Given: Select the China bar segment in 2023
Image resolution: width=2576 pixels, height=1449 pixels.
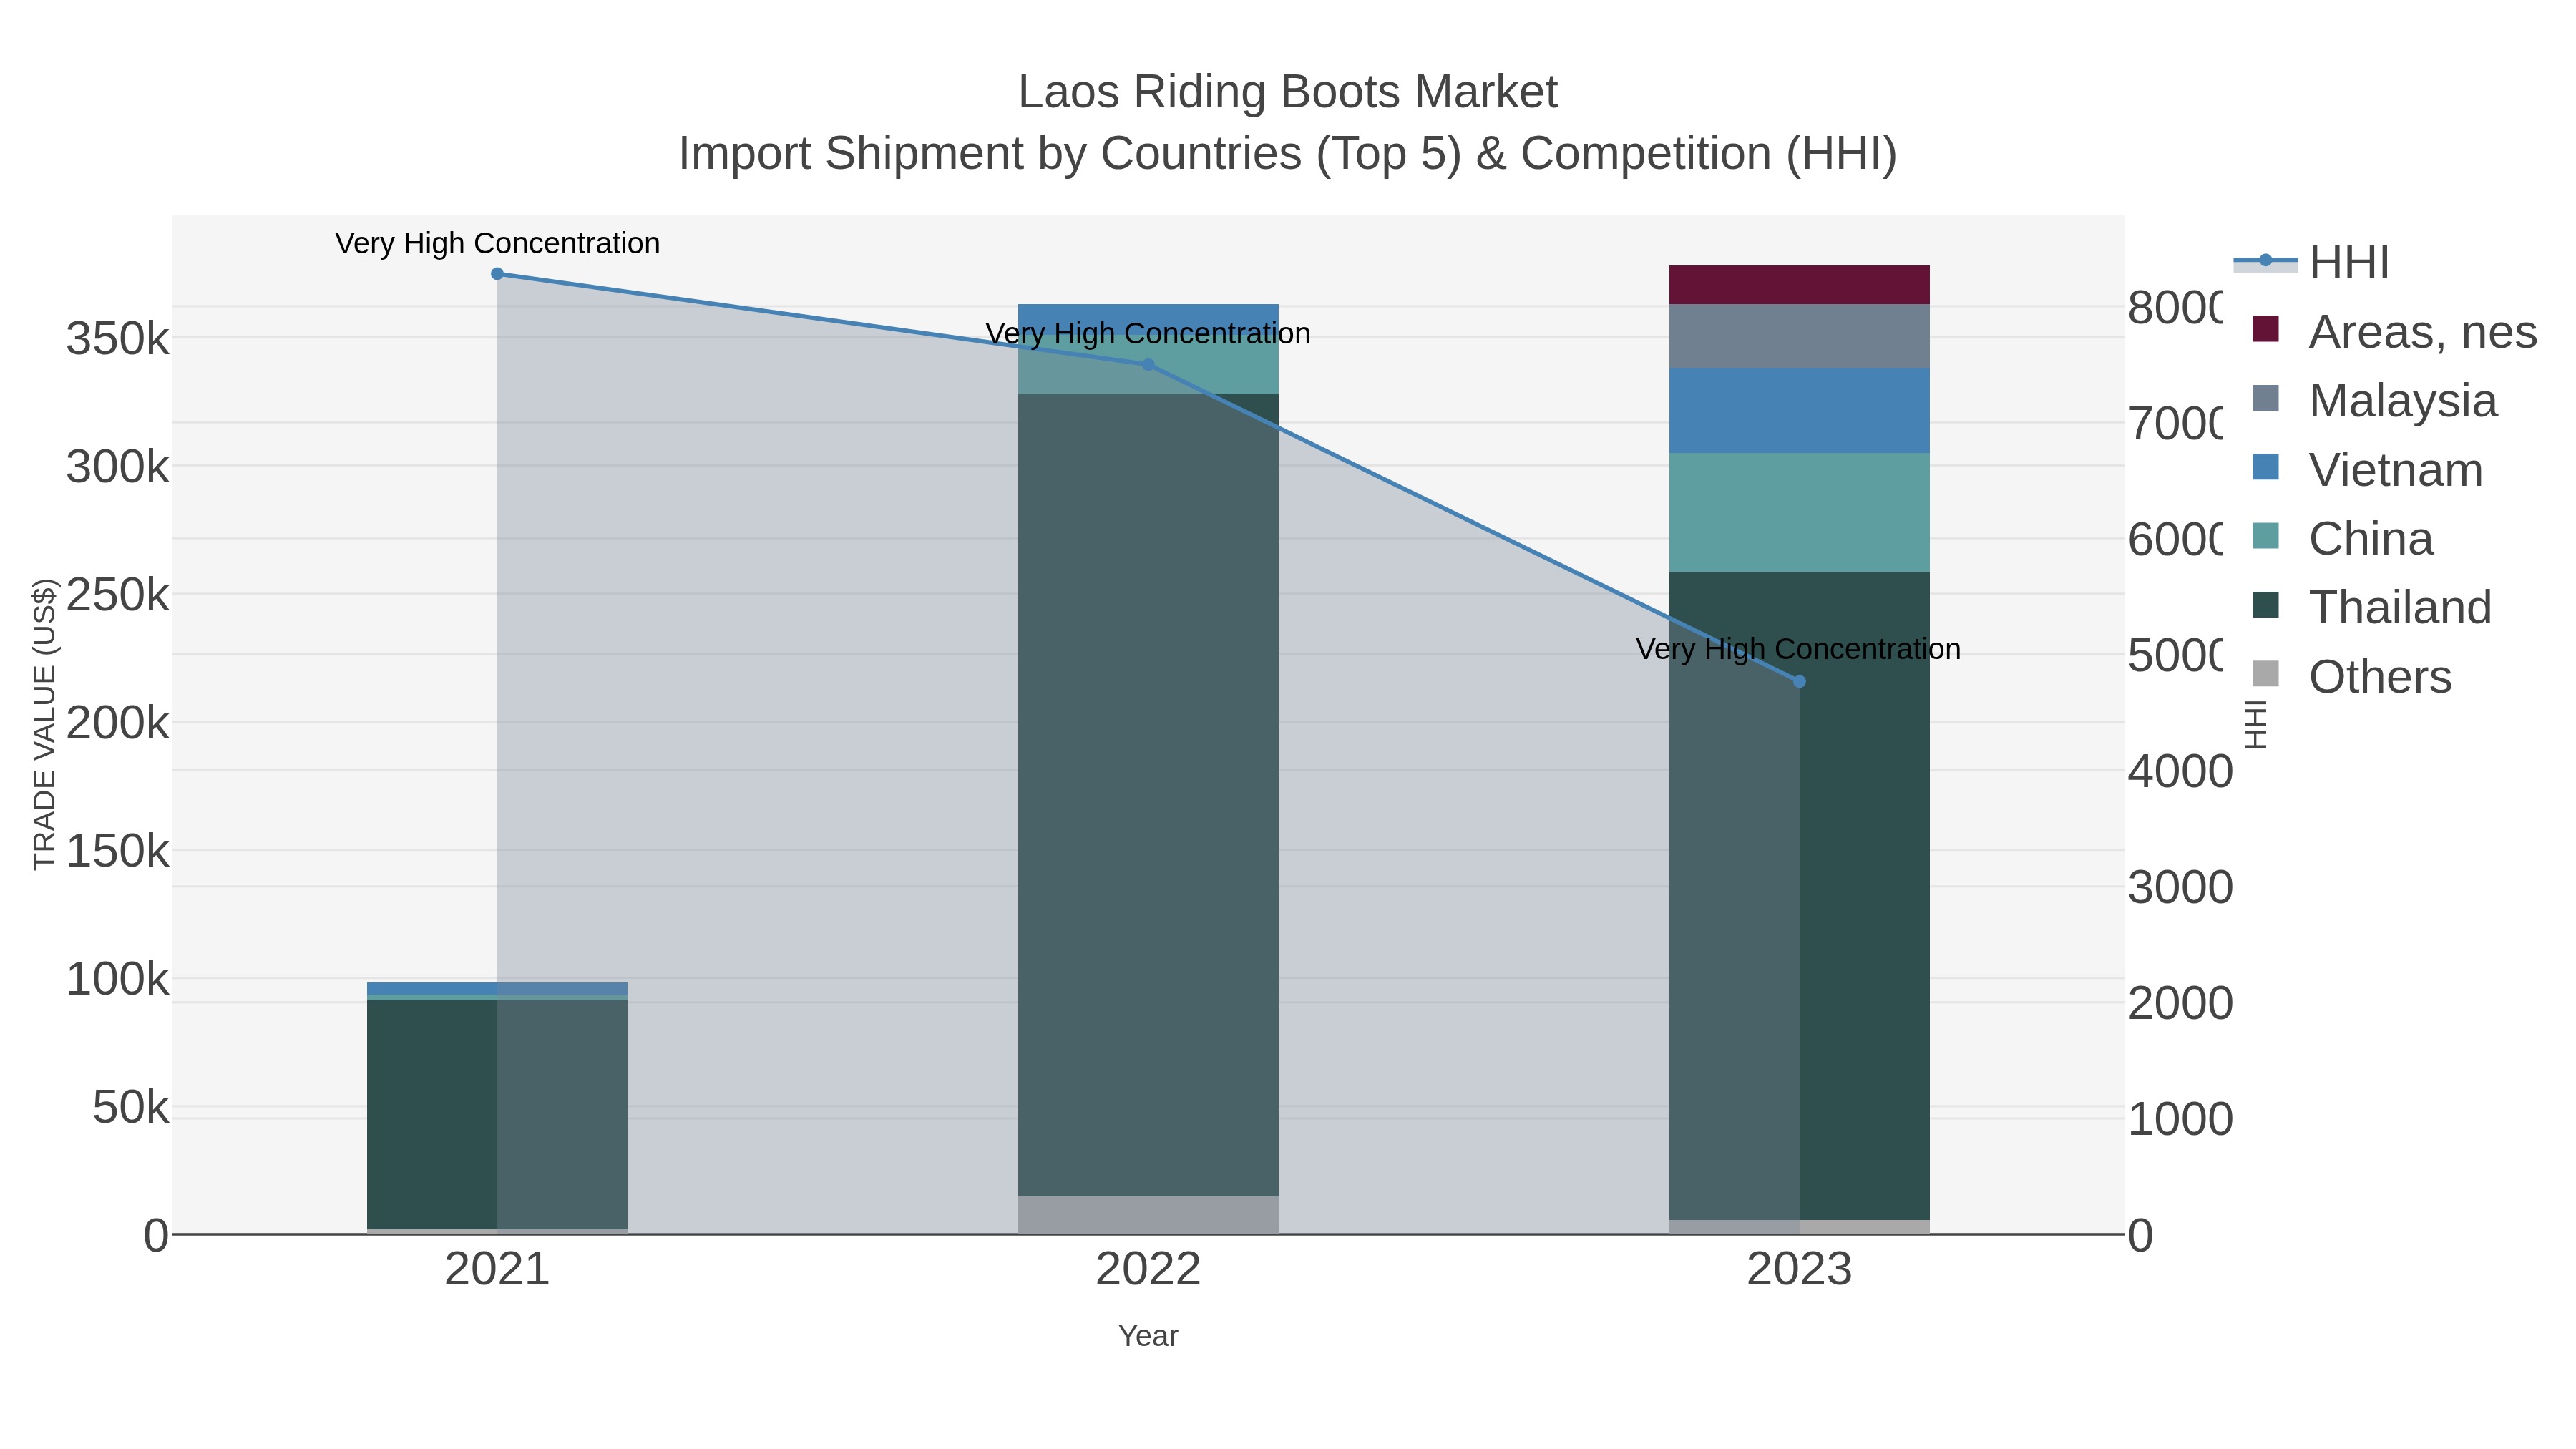Looking at the screenshot, I should point(1799,513).
